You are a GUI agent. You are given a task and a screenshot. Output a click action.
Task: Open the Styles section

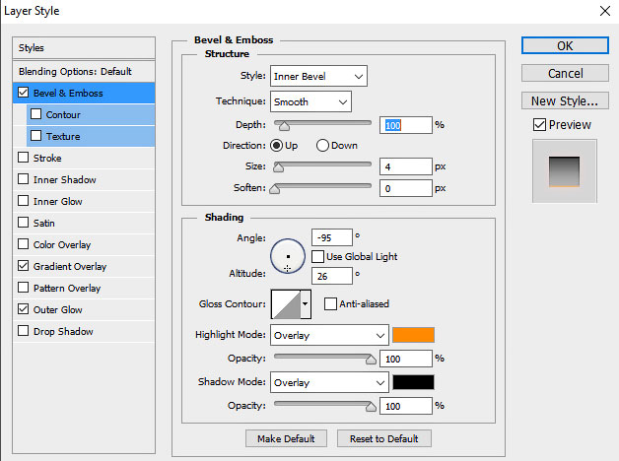[84, 48]
